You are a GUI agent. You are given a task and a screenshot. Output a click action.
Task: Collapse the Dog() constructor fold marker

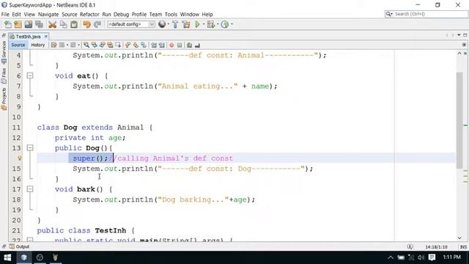(30, 148)
